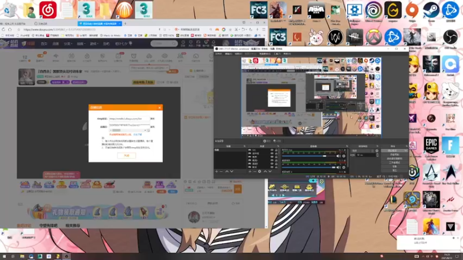Open the Recycle Bin desktop icon

[x=10, y=10]
